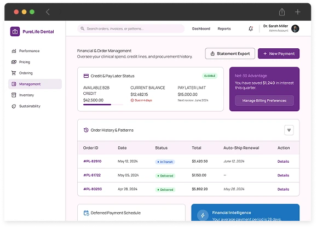Click the Management icon in sidebar

(x=14, y=84)
